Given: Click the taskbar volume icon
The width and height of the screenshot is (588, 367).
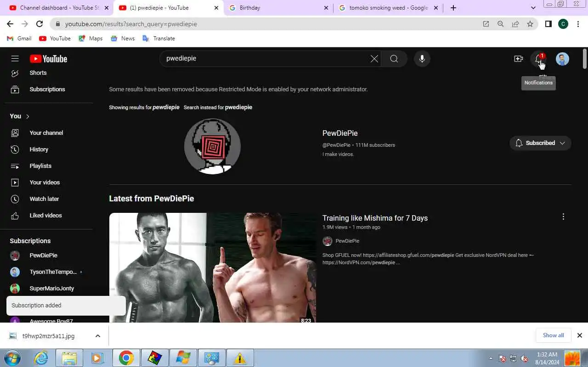Looking at the screenshot, I should [524, 358].
